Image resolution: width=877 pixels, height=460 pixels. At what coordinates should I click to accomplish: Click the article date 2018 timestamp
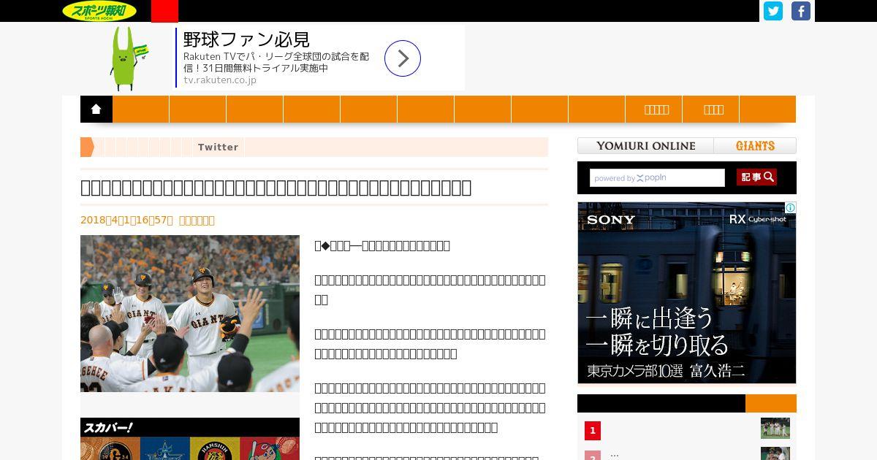coord(126,220)
